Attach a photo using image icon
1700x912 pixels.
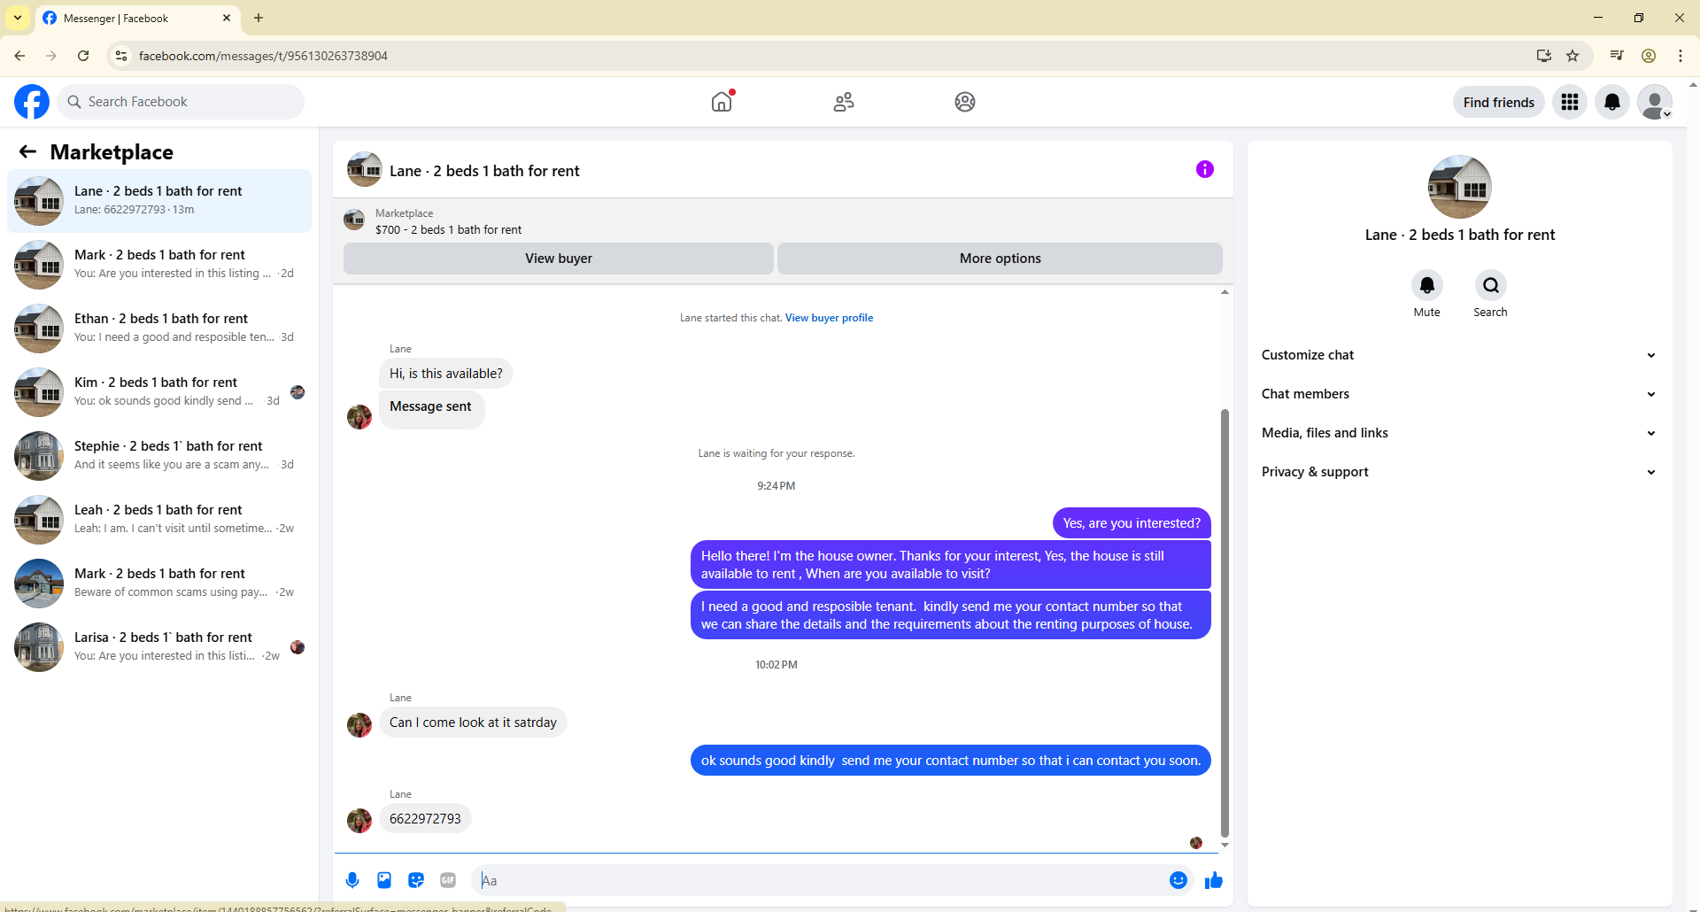point(384,880)
